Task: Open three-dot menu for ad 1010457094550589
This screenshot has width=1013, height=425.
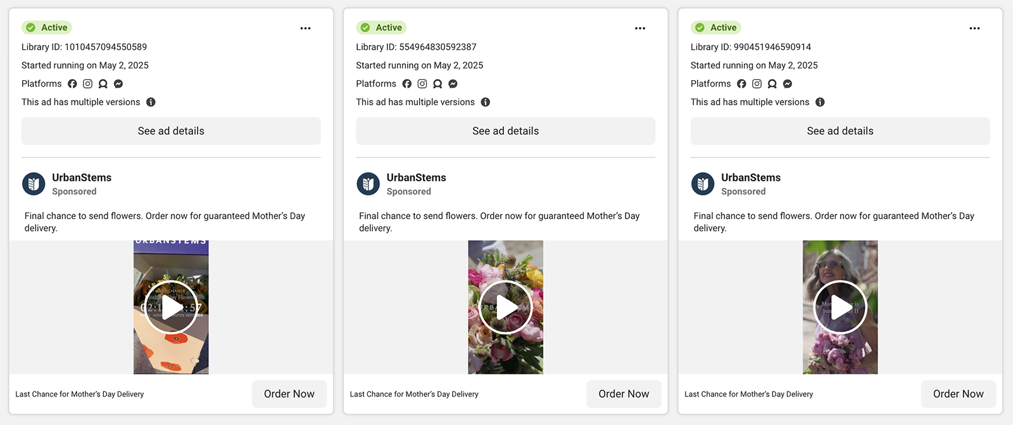Action: coord(306,28)
